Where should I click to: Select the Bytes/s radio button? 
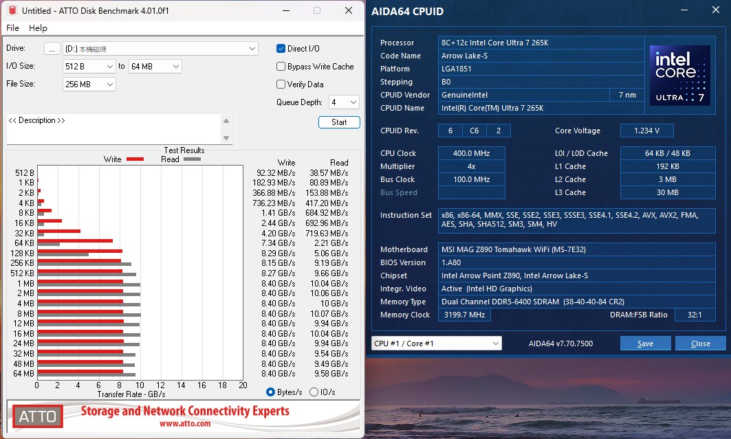(270, 392)
